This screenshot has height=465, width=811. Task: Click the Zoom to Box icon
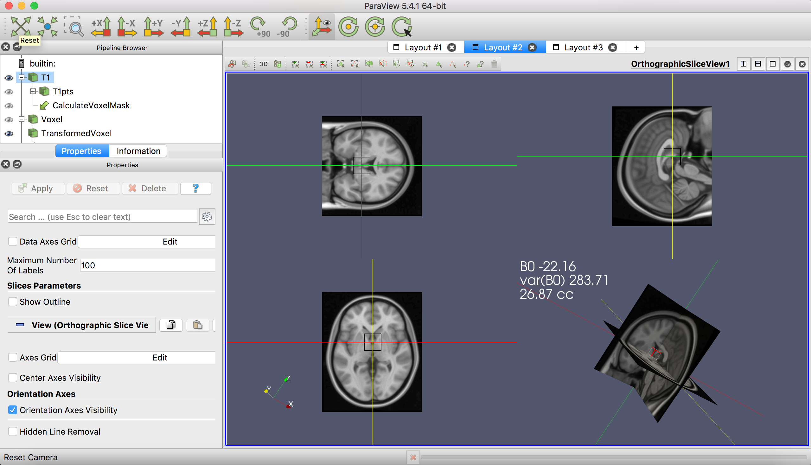[74, 27]
